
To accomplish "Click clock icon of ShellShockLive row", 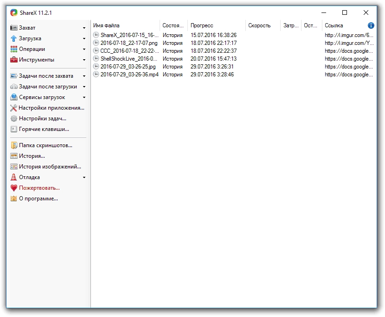I will [x=96, y=58].
